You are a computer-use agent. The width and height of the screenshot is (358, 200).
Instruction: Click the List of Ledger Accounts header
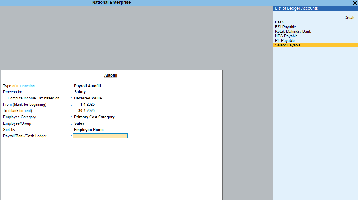[296, 9]
